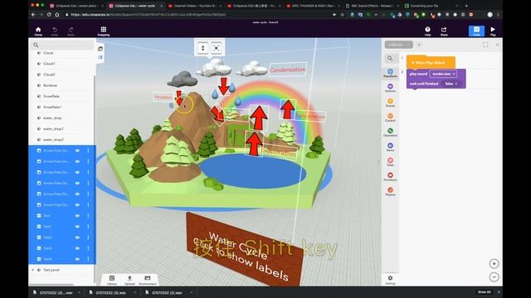
Task: Toggle visibility of Text1 row
Action: 77,226
